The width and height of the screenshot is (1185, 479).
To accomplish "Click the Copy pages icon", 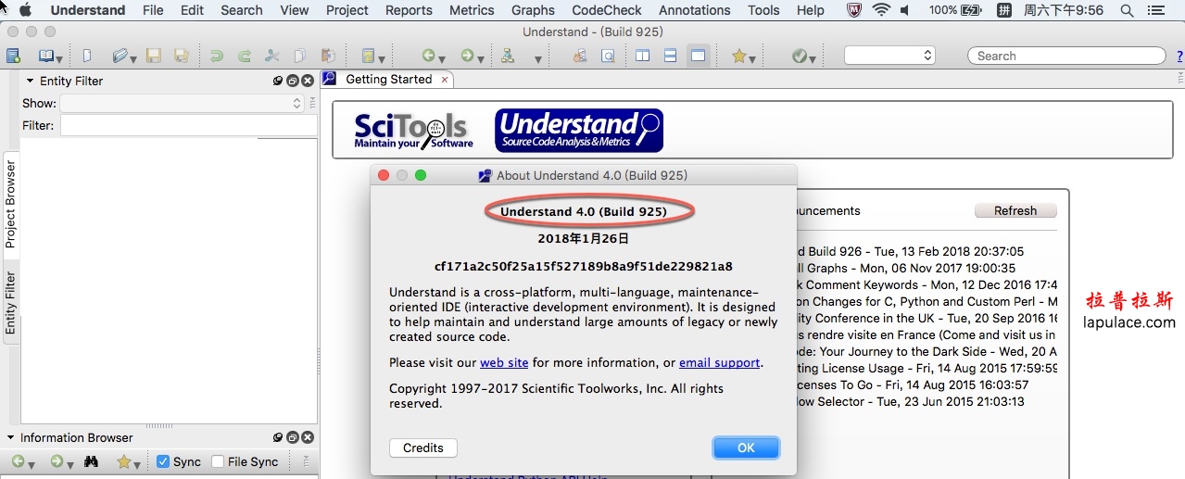I will click(x=299, y=56).
